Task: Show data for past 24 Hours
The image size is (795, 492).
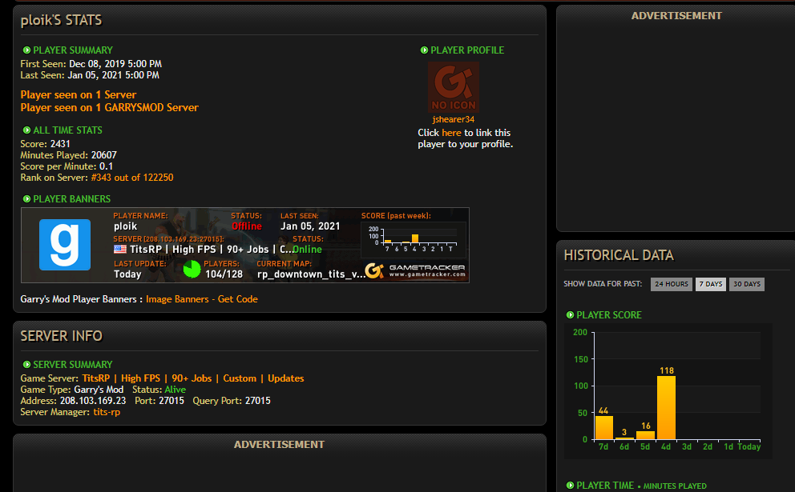Action: [672, 284]
